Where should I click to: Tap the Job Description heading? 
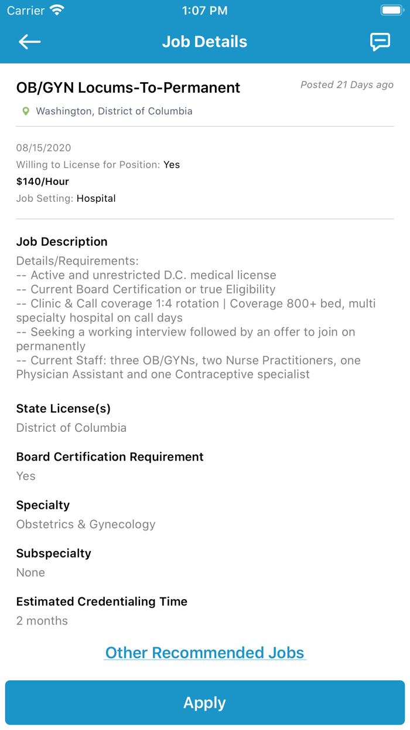[61, 242]
